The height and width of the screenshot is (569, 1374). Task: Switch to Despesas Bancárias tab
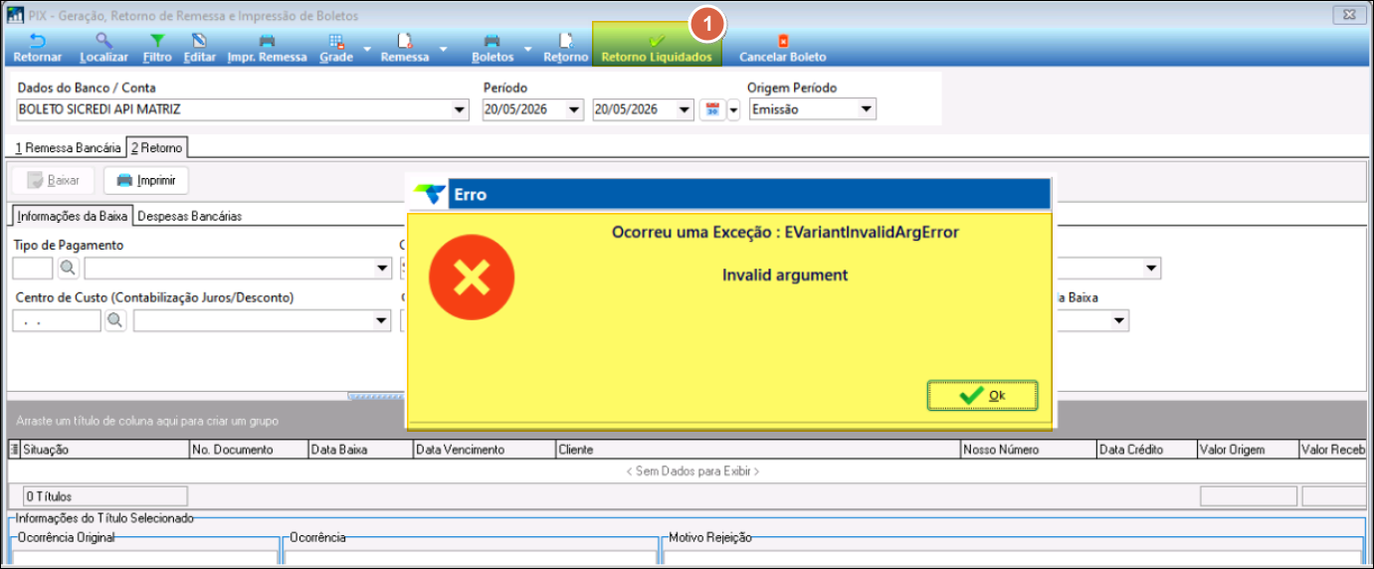click(x=189, y=215)
